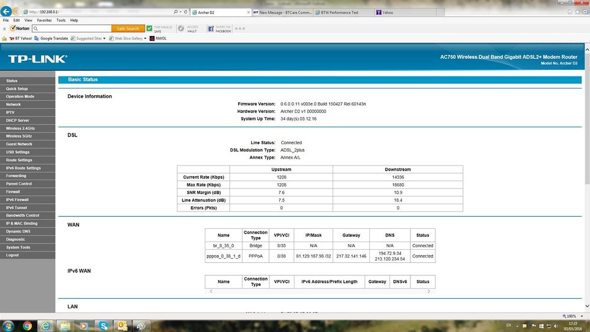This screenshot has height=332, width=590.
Task: Open Windows Explorer from the taskbar
Action: [x=65, y=326]
